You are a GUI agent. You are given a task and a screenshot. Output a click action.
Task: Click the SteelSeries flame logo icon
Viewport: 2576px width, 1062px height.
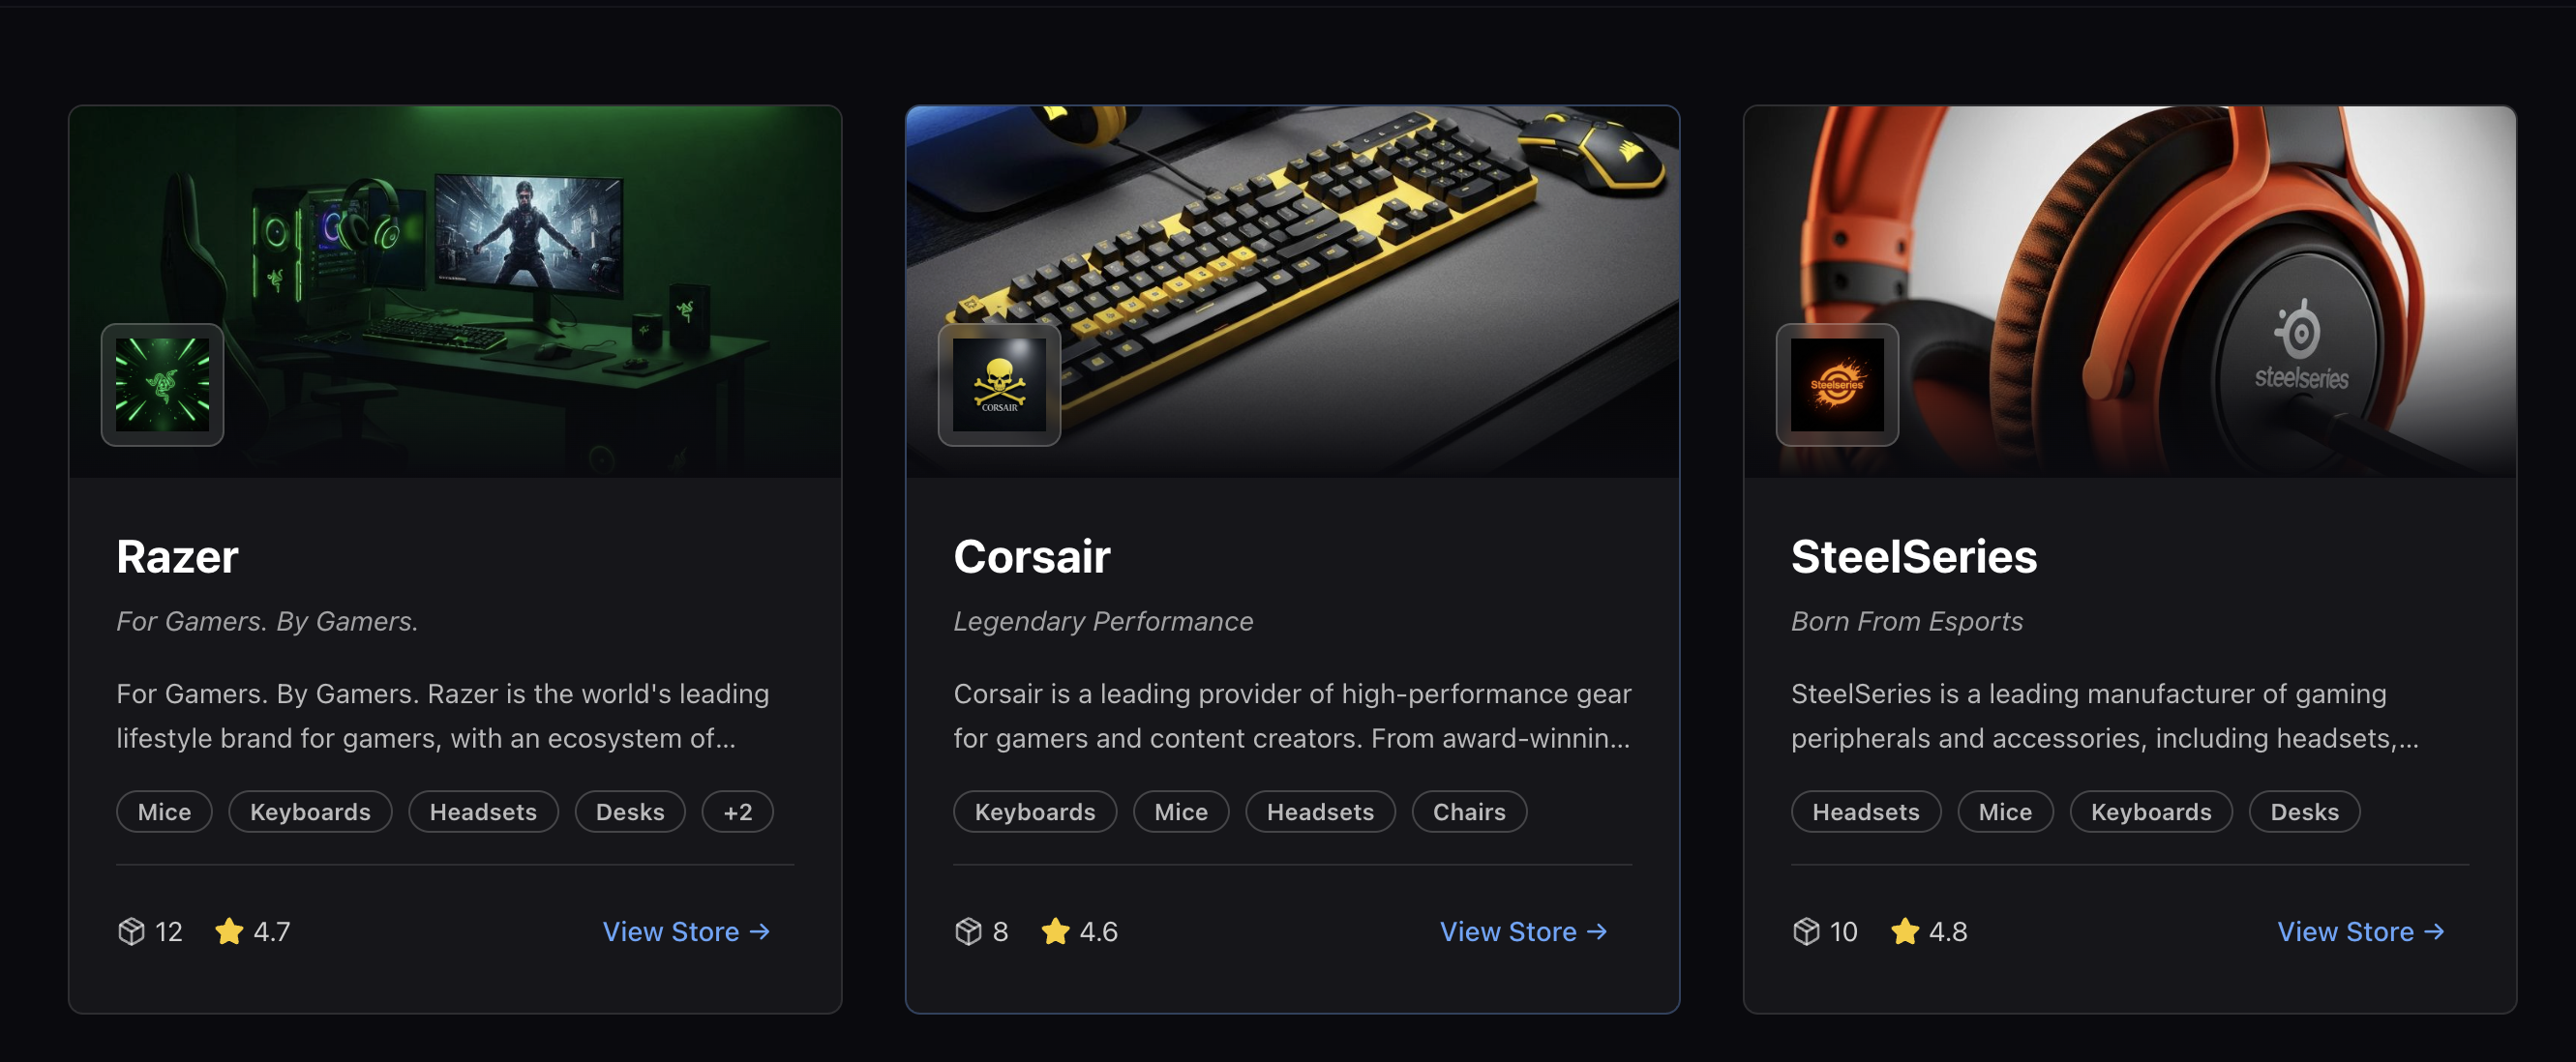tap(1836, 385)
